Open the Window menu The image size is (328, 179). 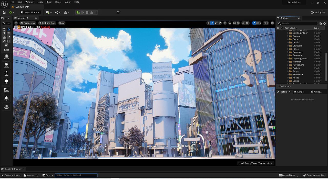click(x=29, y=2)
